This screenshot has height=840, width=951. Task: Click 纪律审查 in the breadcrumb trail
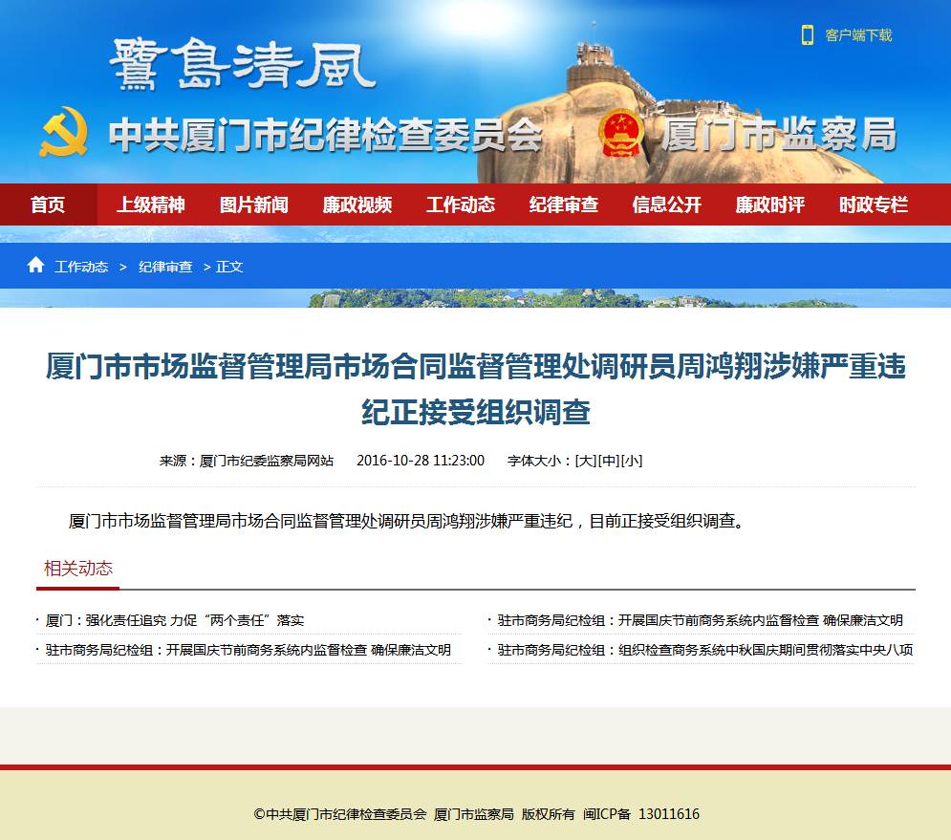tap(165, 267)
